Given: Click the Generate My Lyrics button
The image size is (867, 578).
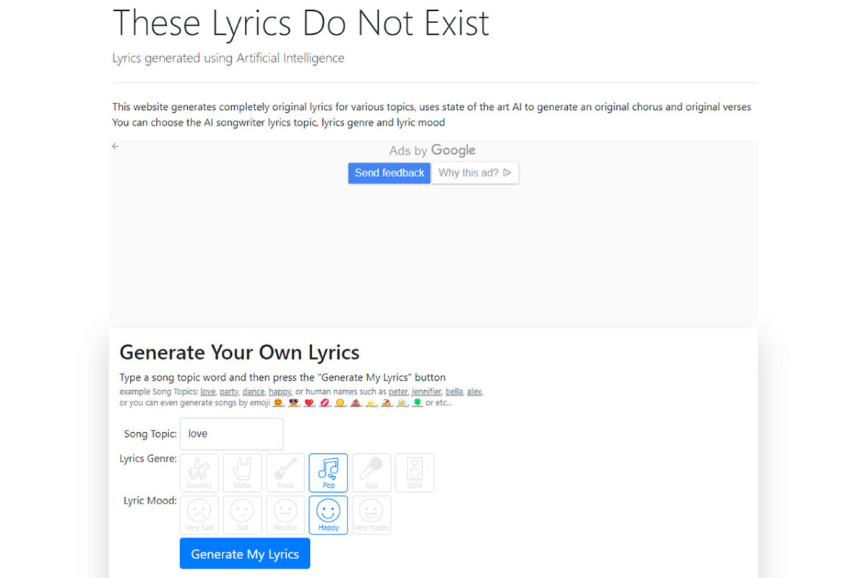Looking at the screenshot, I should click(245, 553).
